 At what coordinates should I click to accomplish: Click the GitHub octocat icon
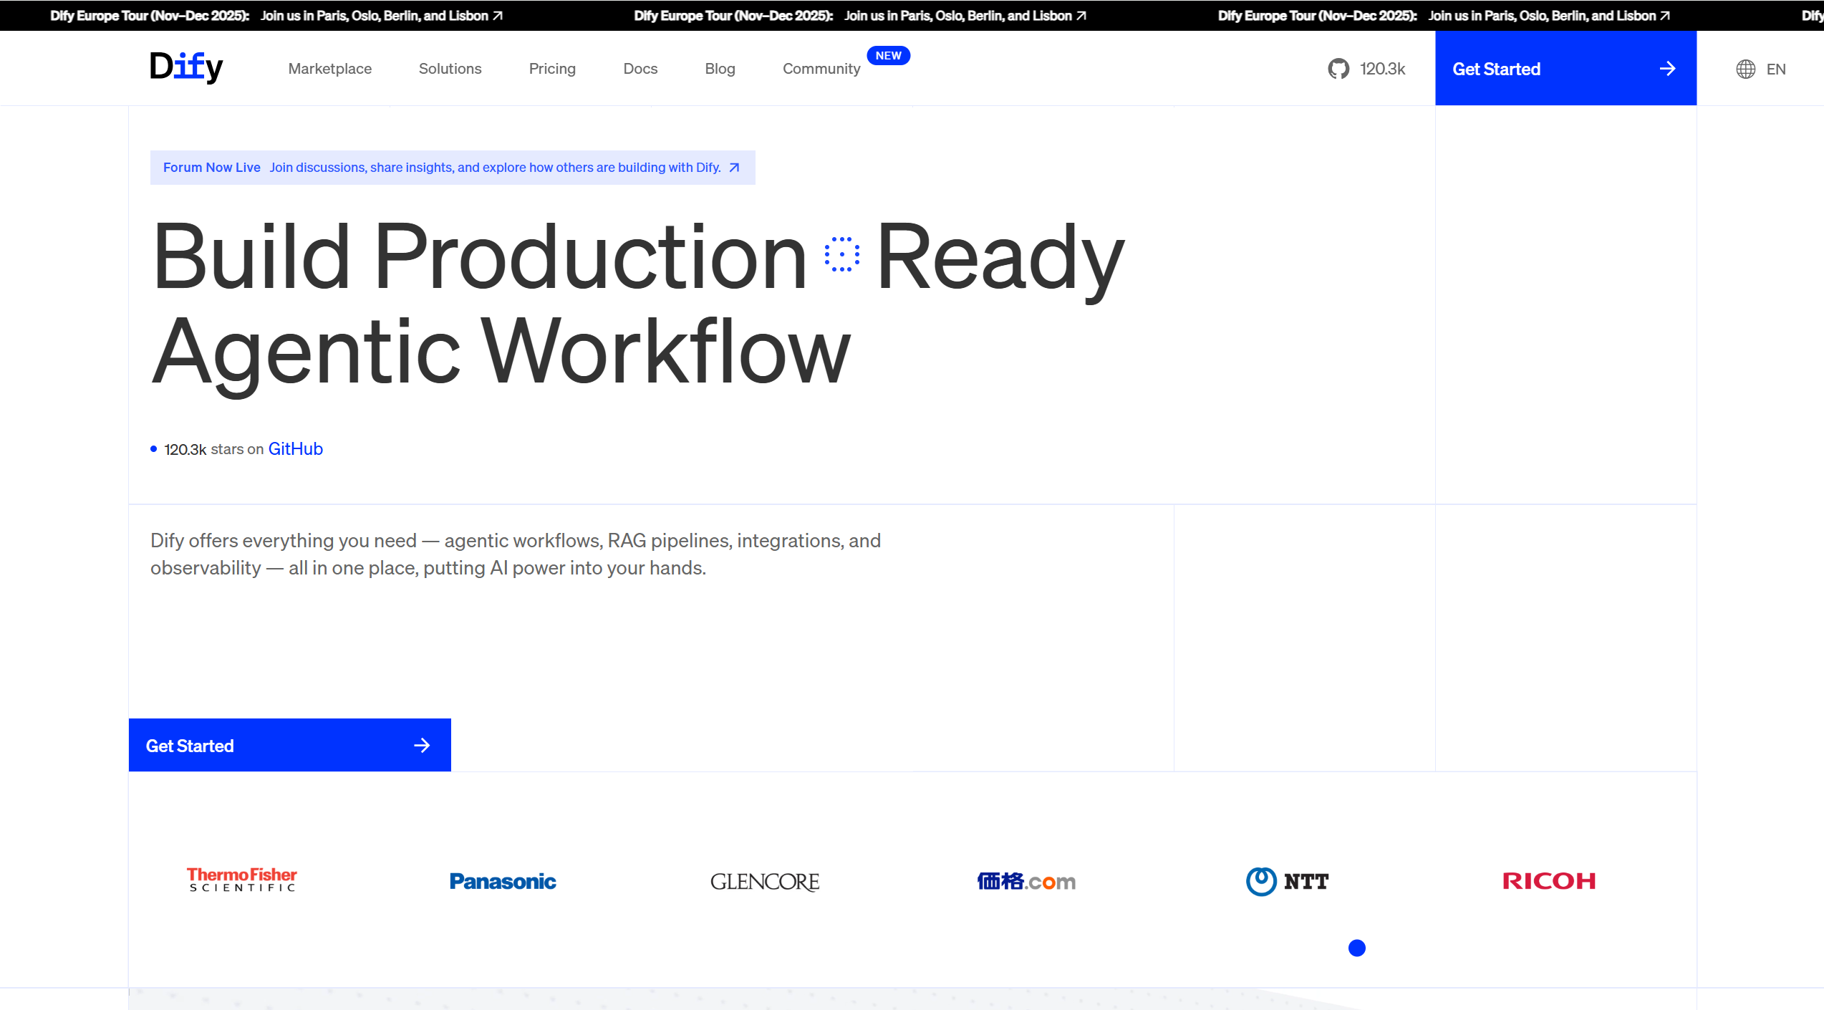pyautogui.click(x=1338, y=69)
